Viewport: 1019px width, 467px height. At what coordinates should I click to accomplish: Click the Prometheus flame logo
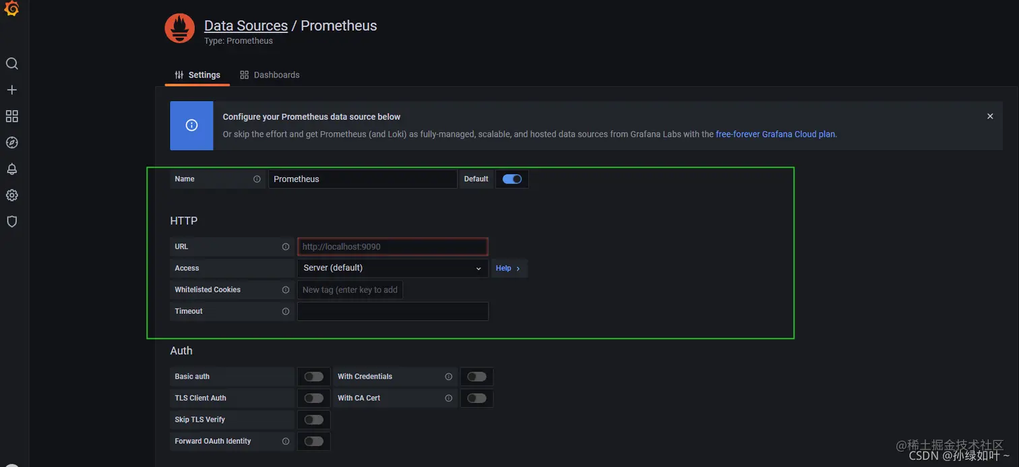click(x=179, y=28)
